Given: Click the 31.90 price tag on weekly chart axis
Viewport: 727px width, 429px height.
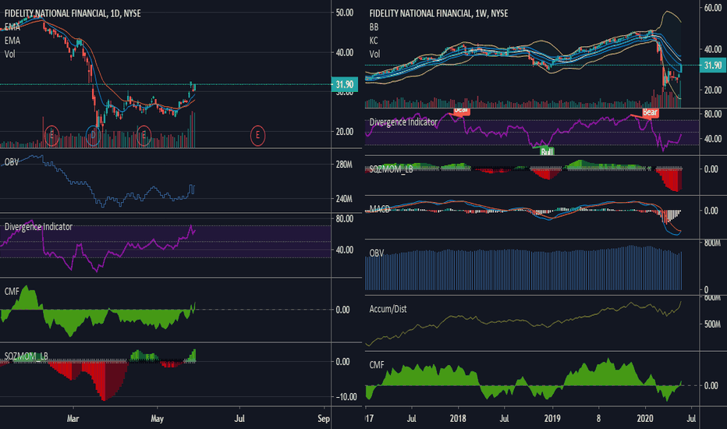Looking at the screenshot, I should pyautogui.click(x=713, y=65).
